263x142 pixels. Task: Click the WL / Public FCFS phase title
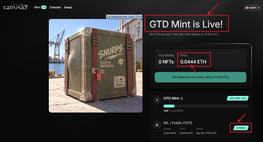coord(178,123)
